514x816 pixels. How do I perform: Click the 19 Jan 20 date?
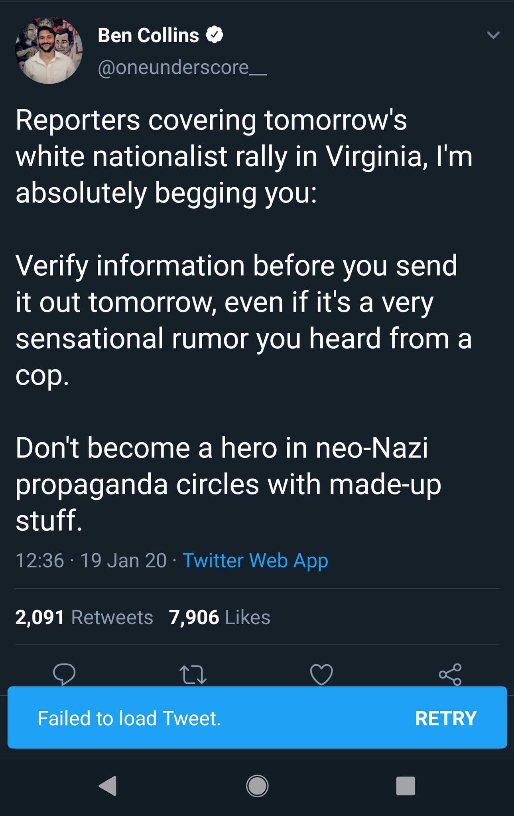(123, 561)
